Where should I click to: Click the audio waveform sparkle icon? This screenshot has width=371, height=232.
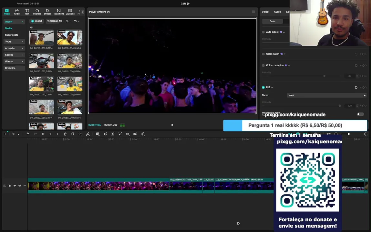coord(143,134)
